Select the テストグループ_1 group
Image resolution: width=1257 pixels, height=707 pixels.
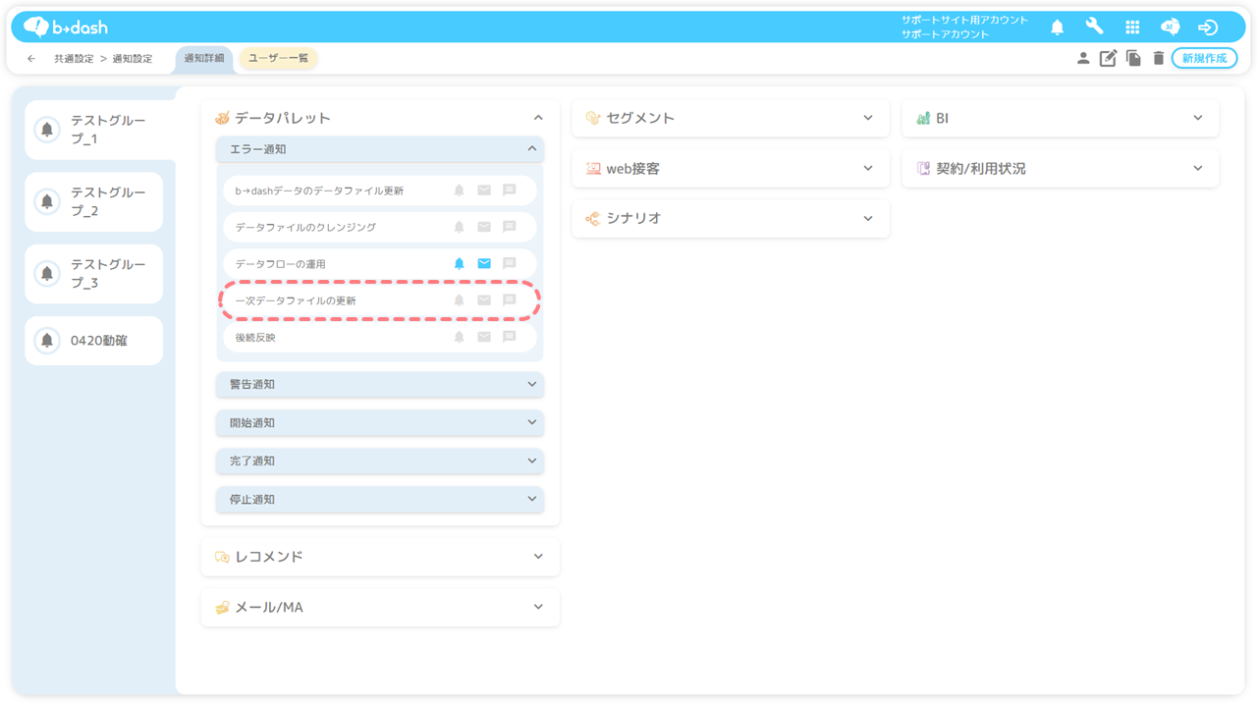click(100, 130)
